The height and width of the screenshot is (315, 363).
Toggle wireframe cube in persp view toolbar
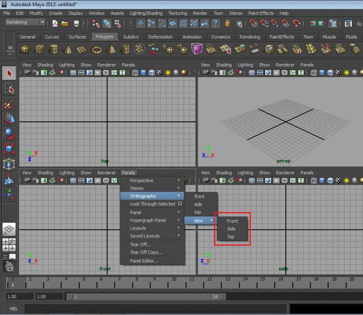[x=314, y=72]
